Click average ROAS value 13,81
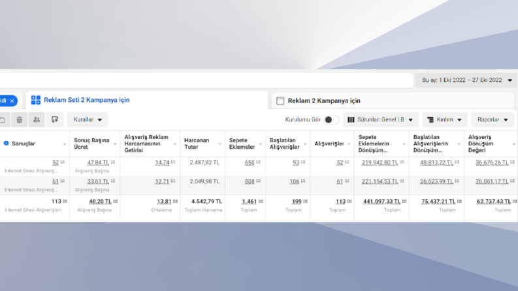 click(x=164, y=201)
